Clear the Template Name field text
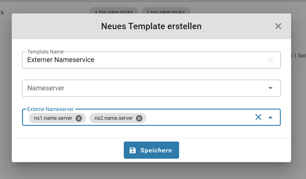 pos(270,60)
